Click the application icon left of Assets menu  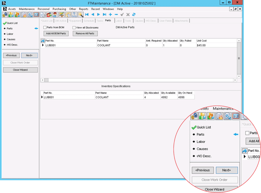pyautogui.click(x=5, y=9)
